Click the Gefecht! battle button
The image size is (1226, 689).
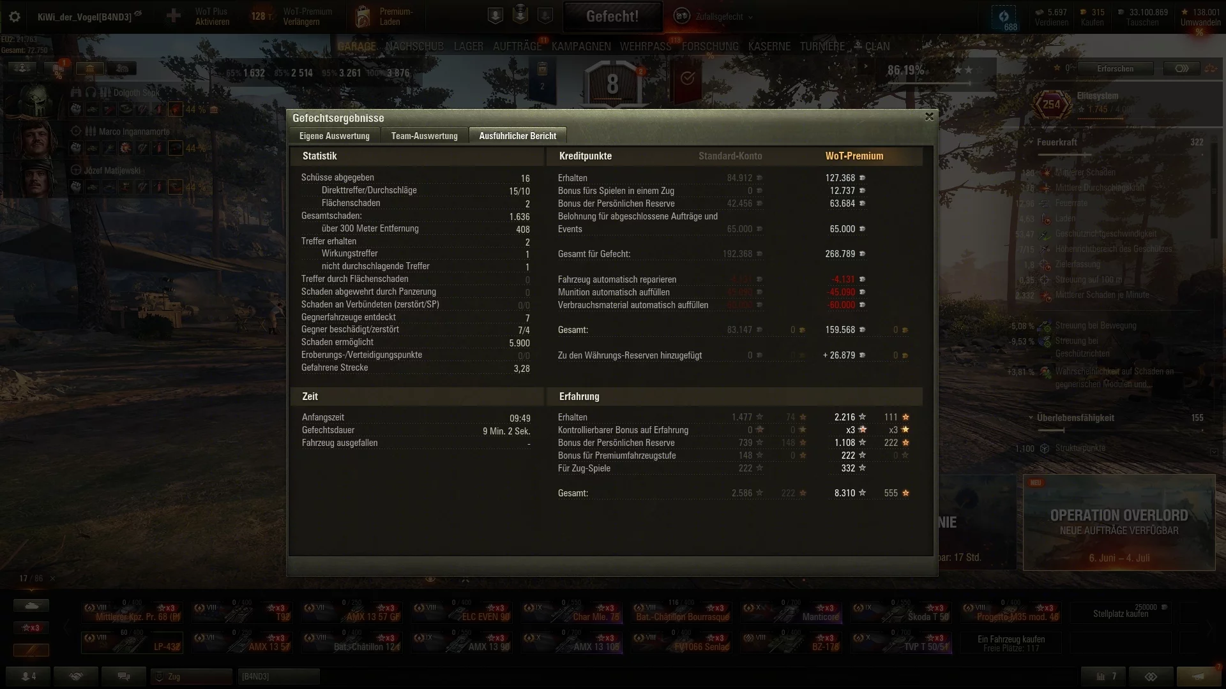pyautogui.click(x=613, y=17)
